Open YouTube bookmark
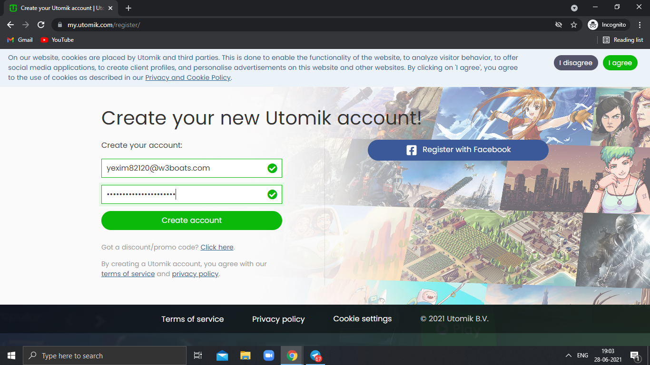Viewport: 650px width, 365px height. point(57,40)
